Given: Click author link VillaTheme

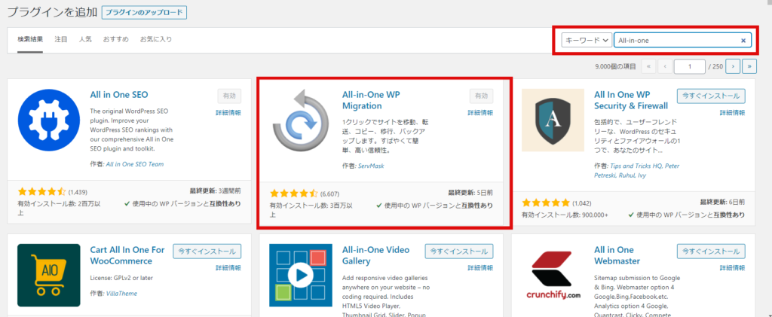Looking at the screenshot, I should tap(121, 294).
